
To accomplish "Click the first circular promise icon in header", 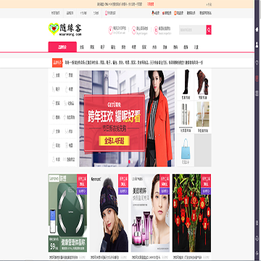I will pyautogui.click(x=111, y=30).
